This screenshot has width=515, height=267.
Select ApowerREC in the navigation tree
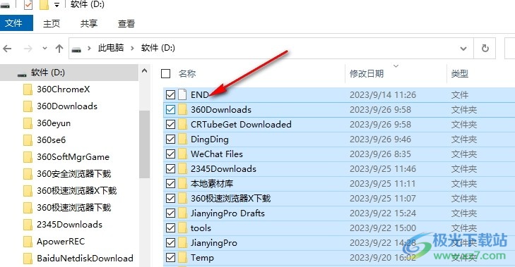tap(61, 242)
